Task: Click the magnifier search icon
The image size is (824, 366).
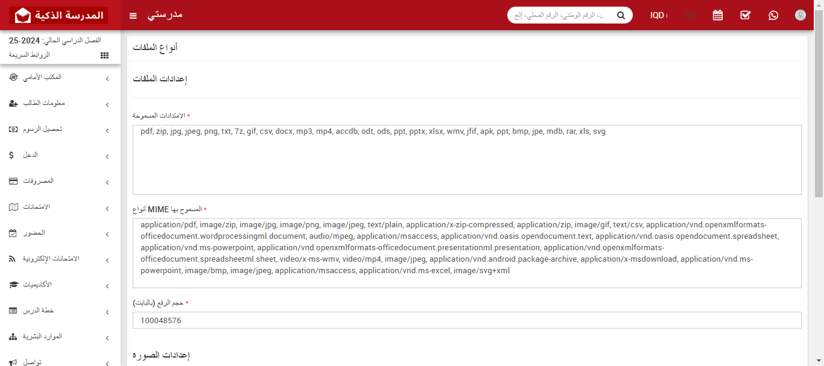Action: pos(621,15)
